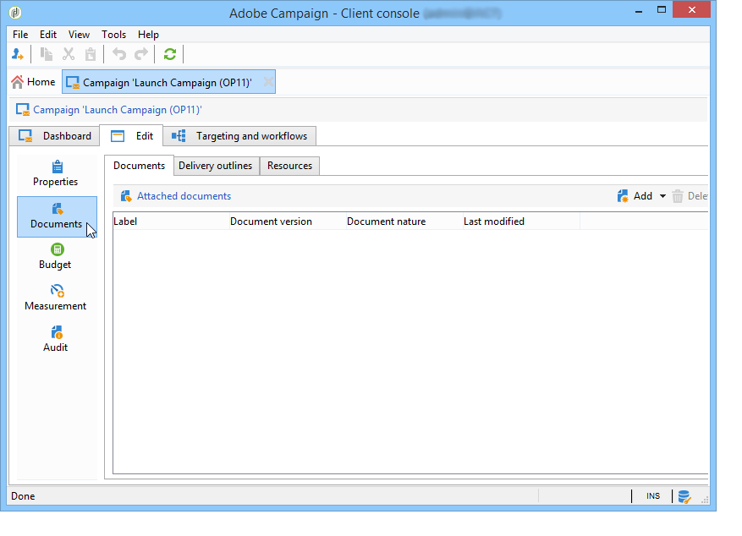Click the Copy toolbar icon

click(x=47, y=54)
